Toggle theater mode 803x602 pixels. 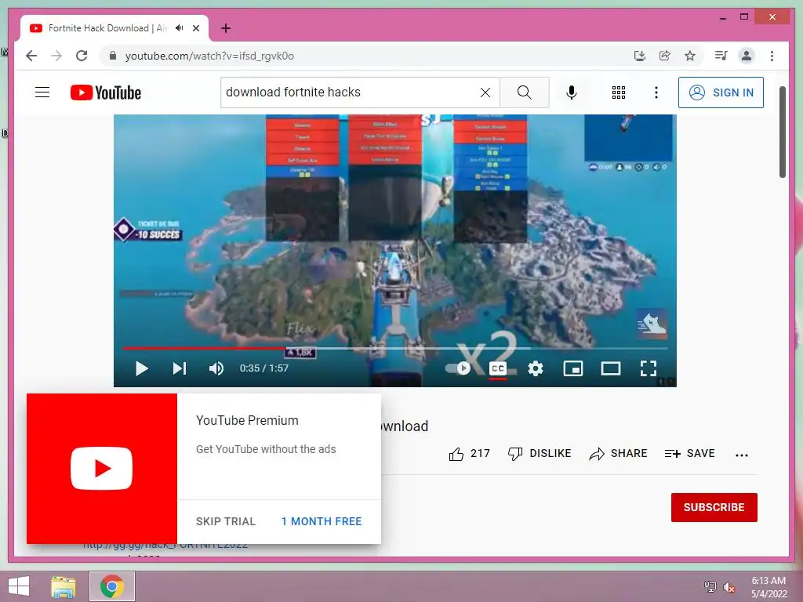click(610, 368)
